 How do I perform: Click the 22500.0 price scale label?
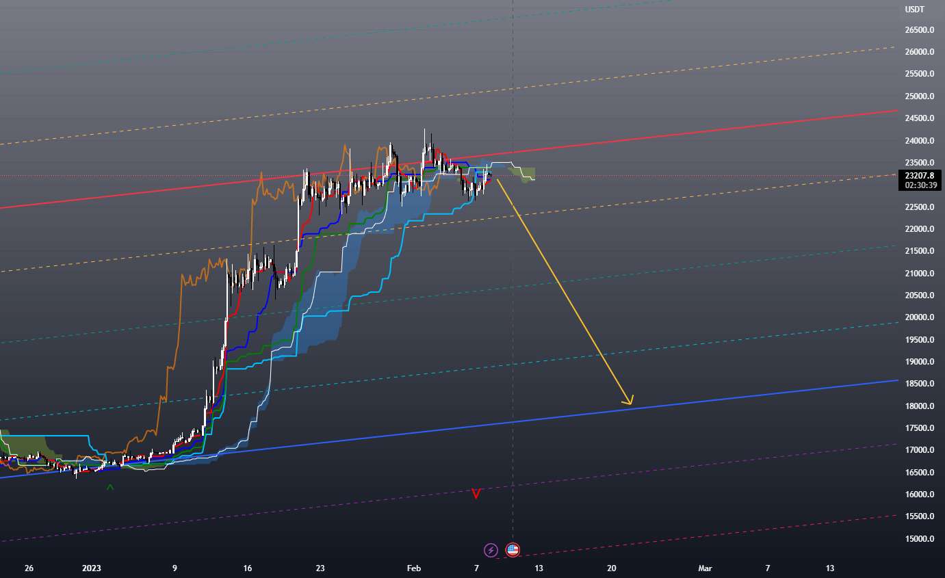(919, 207)
